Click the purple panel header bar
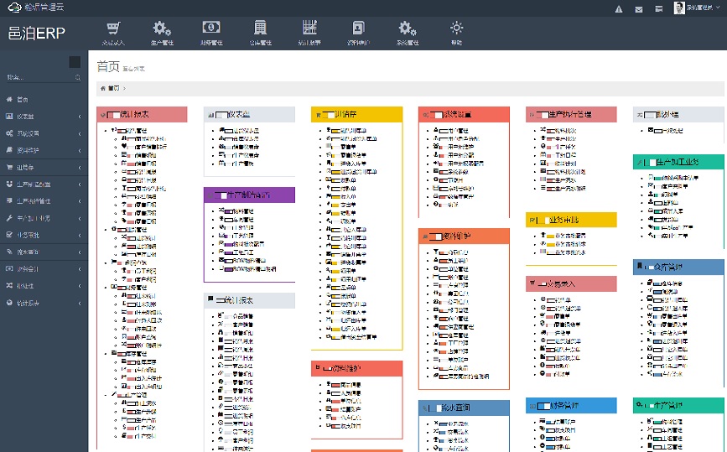727x452 pixels. pyautogui.click(x=249, y=195)
